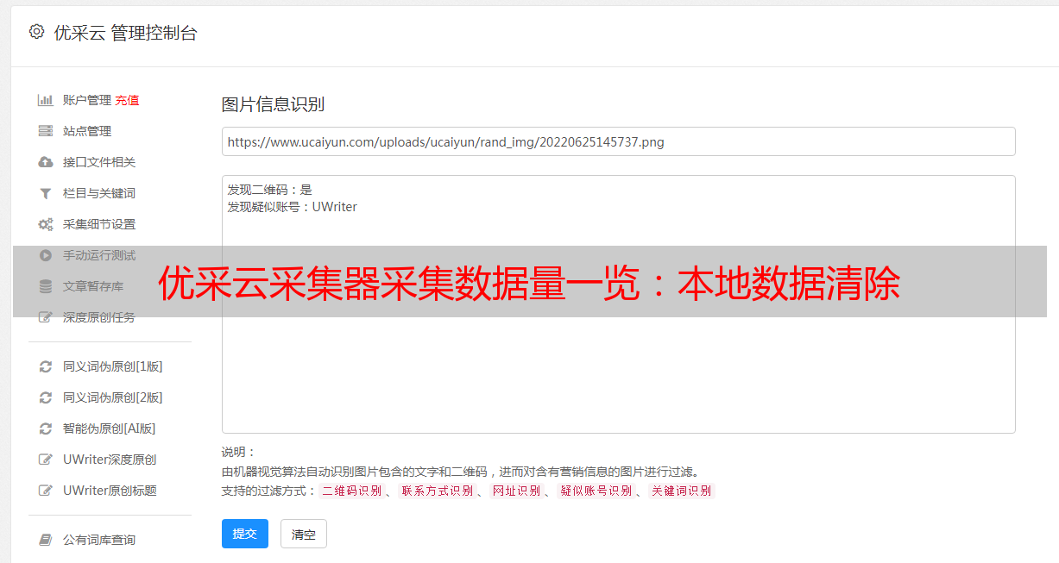Select 栏目与关键词 in the sidebar

click(99, 193)
